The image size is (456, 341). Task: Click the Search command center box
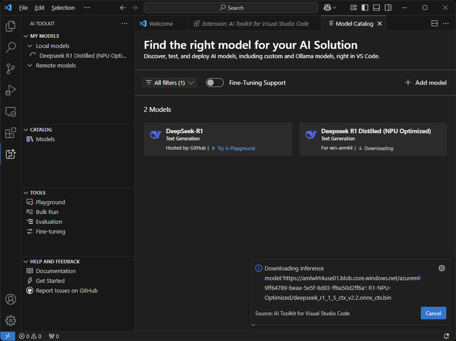[231, 8]
